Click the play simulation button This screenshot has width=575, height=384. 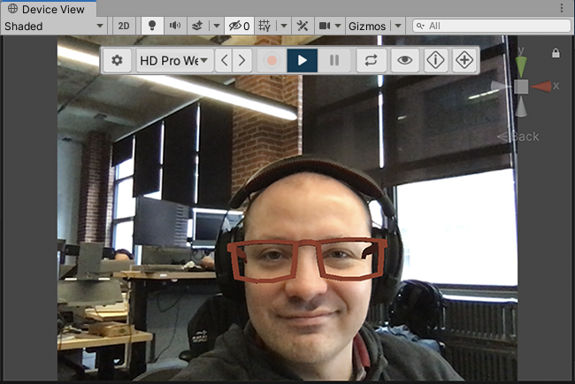[x=303, y=60]
